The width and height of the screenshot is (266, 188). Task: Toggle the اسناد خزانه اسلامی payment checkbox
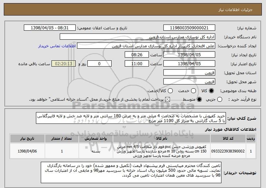point(168,100)
